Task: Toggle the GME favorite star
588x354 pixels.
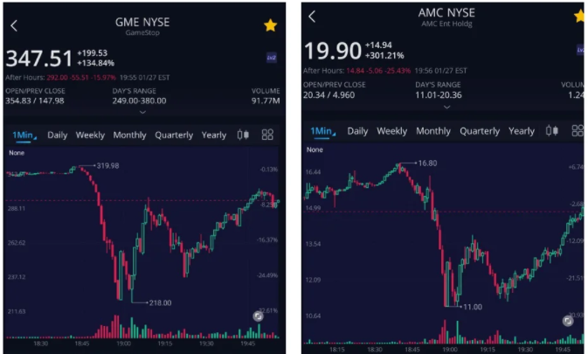Action: 270,25
